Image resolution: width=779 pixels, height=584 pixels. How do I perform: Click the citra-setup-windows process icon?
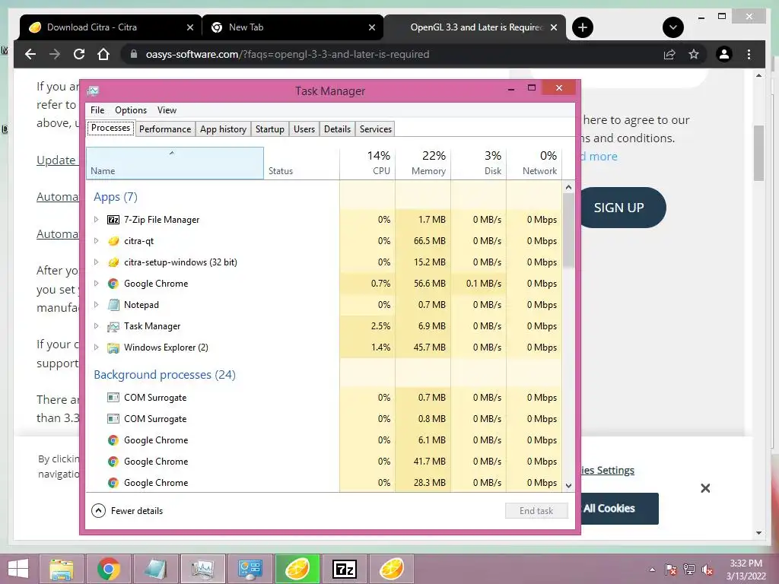(x=113, y=262)
